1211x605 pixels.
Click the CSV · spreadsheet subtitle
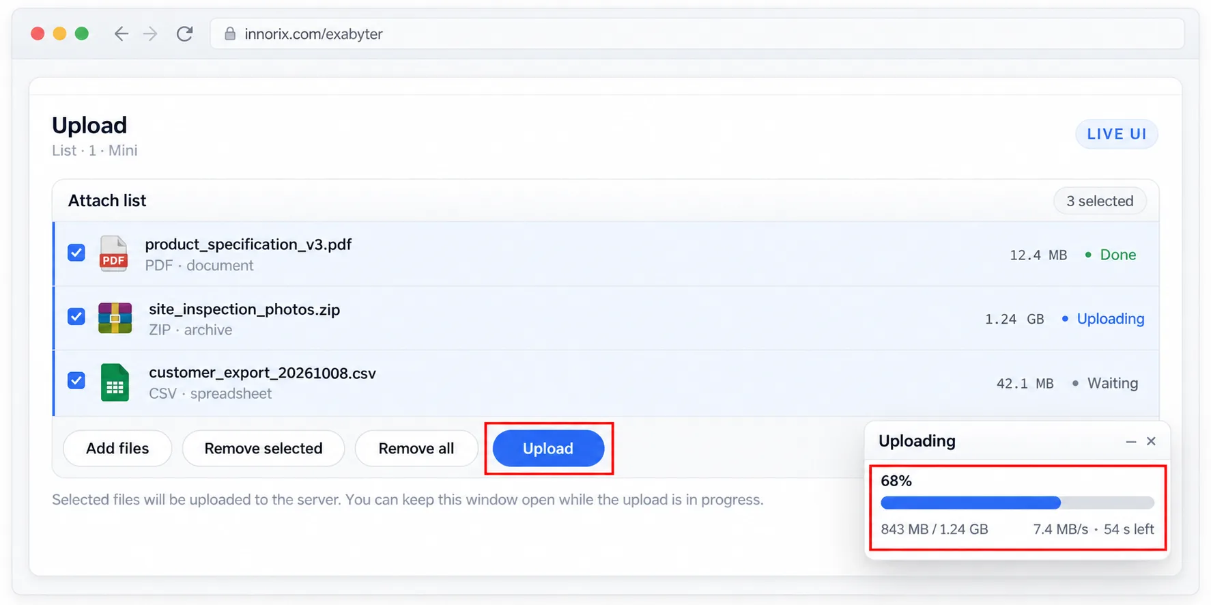tap(210, 394)
